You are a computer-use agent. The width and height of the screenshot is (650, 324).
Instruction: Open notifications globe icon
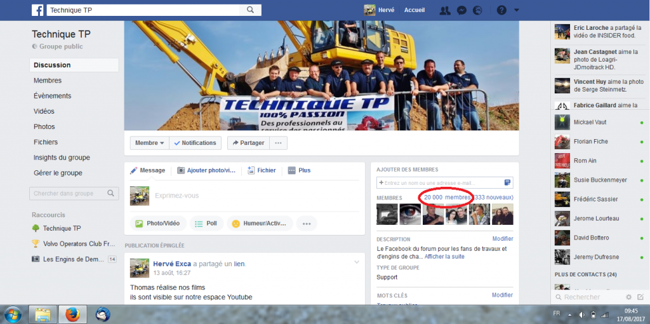point(477,10)
